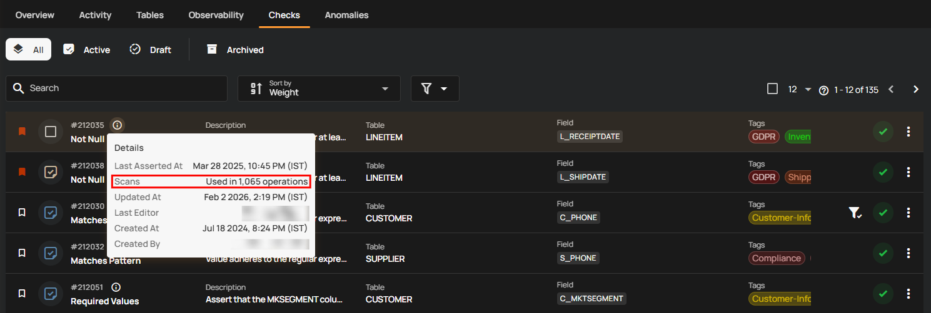Click the check type icon for #212030
The height and width of the screenshot is (313, 931).
(51, 213)
